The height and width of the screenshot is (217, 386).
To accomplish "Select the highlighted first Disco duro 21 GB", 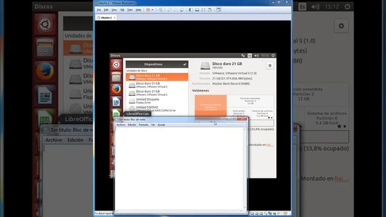I will coord(157,77).
